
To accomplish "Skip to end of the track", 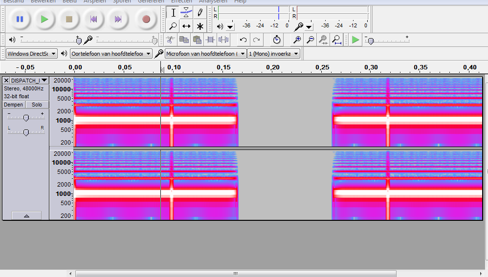I will (x=118, y=19).
